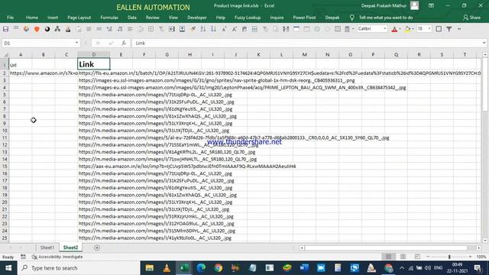
Task: Expand the formula bar with the chevron
Action: (484, 43)
